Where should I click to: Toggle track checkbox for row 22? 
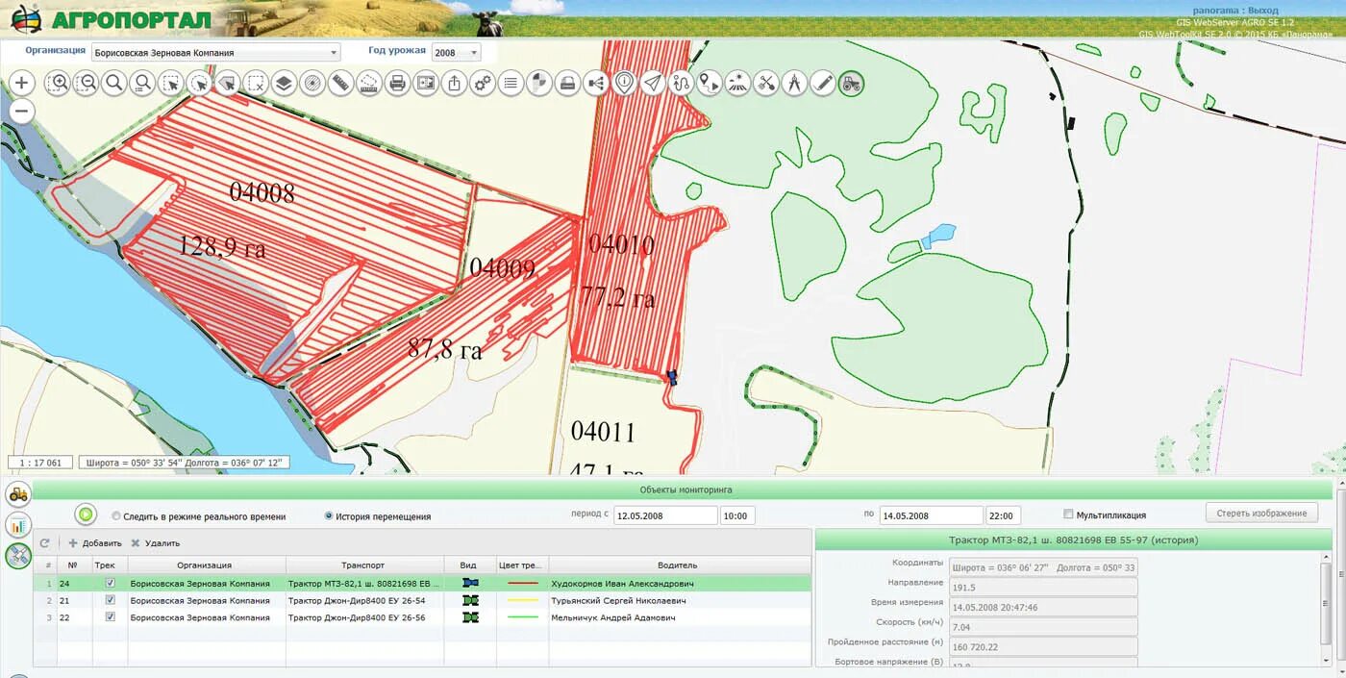tap(111, 617)
